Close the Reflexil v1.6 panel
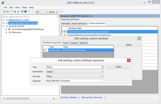161x104 pixels. [x=158, y=16]
